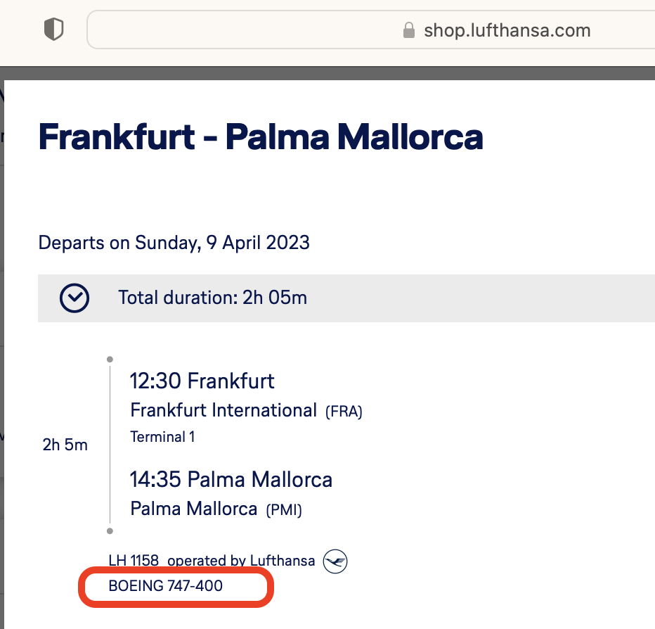
Task: Focus the shop.lufthansa.com address field
Action: [x=506, y=30]
